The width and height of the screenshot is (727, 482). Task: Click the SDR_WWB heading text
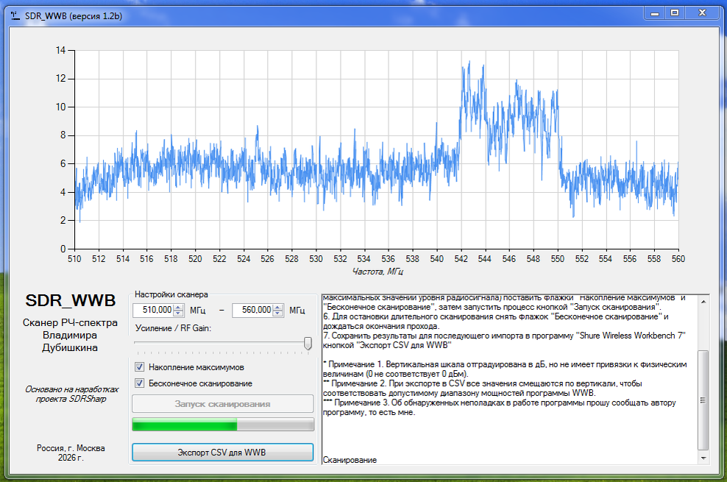(x=70, y=300)
